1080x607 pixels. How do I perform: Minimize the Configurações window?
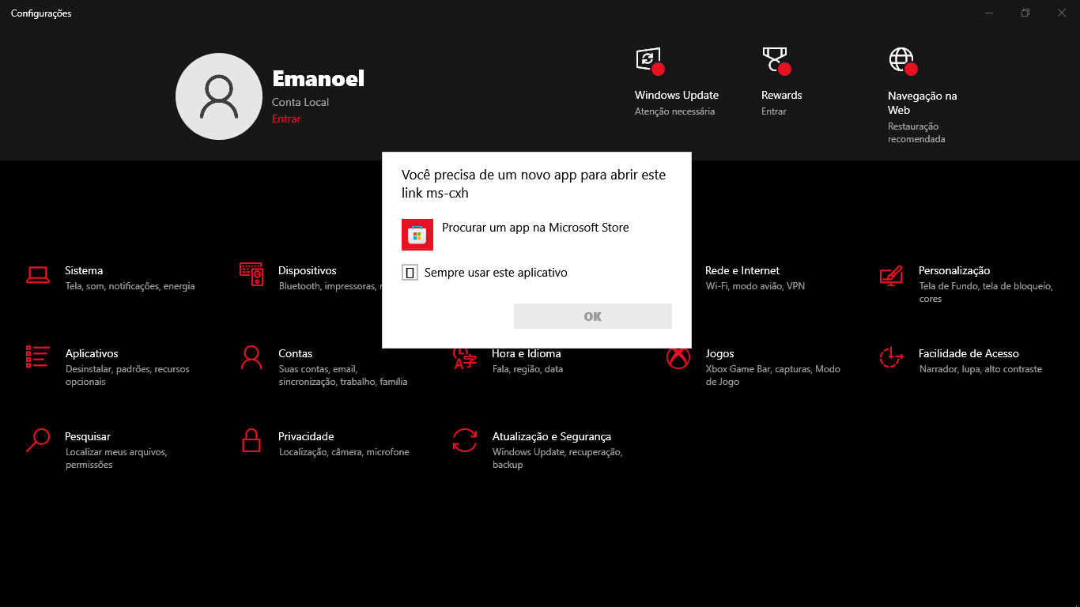(x=989, y=13)
